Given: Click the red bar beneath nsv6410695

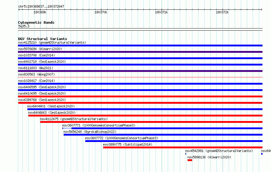Looking at the screenshot, I should pyautogui.click(x=140, y=96).
